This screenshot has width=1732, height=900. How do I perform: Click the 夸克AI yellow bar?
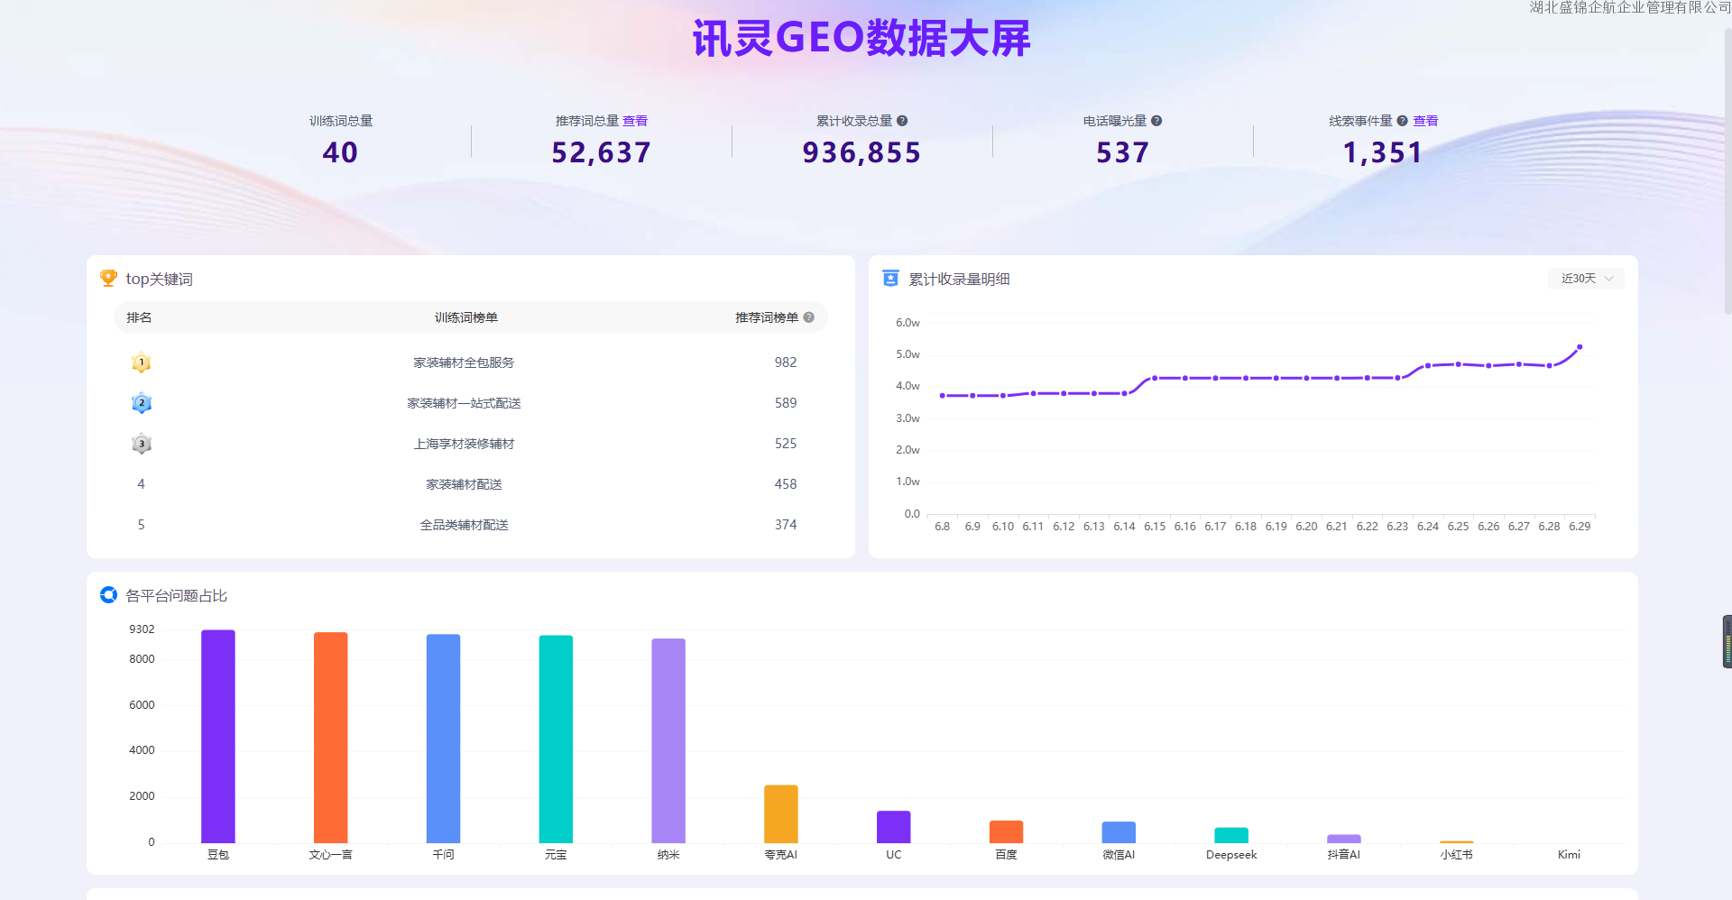(781, 814)
